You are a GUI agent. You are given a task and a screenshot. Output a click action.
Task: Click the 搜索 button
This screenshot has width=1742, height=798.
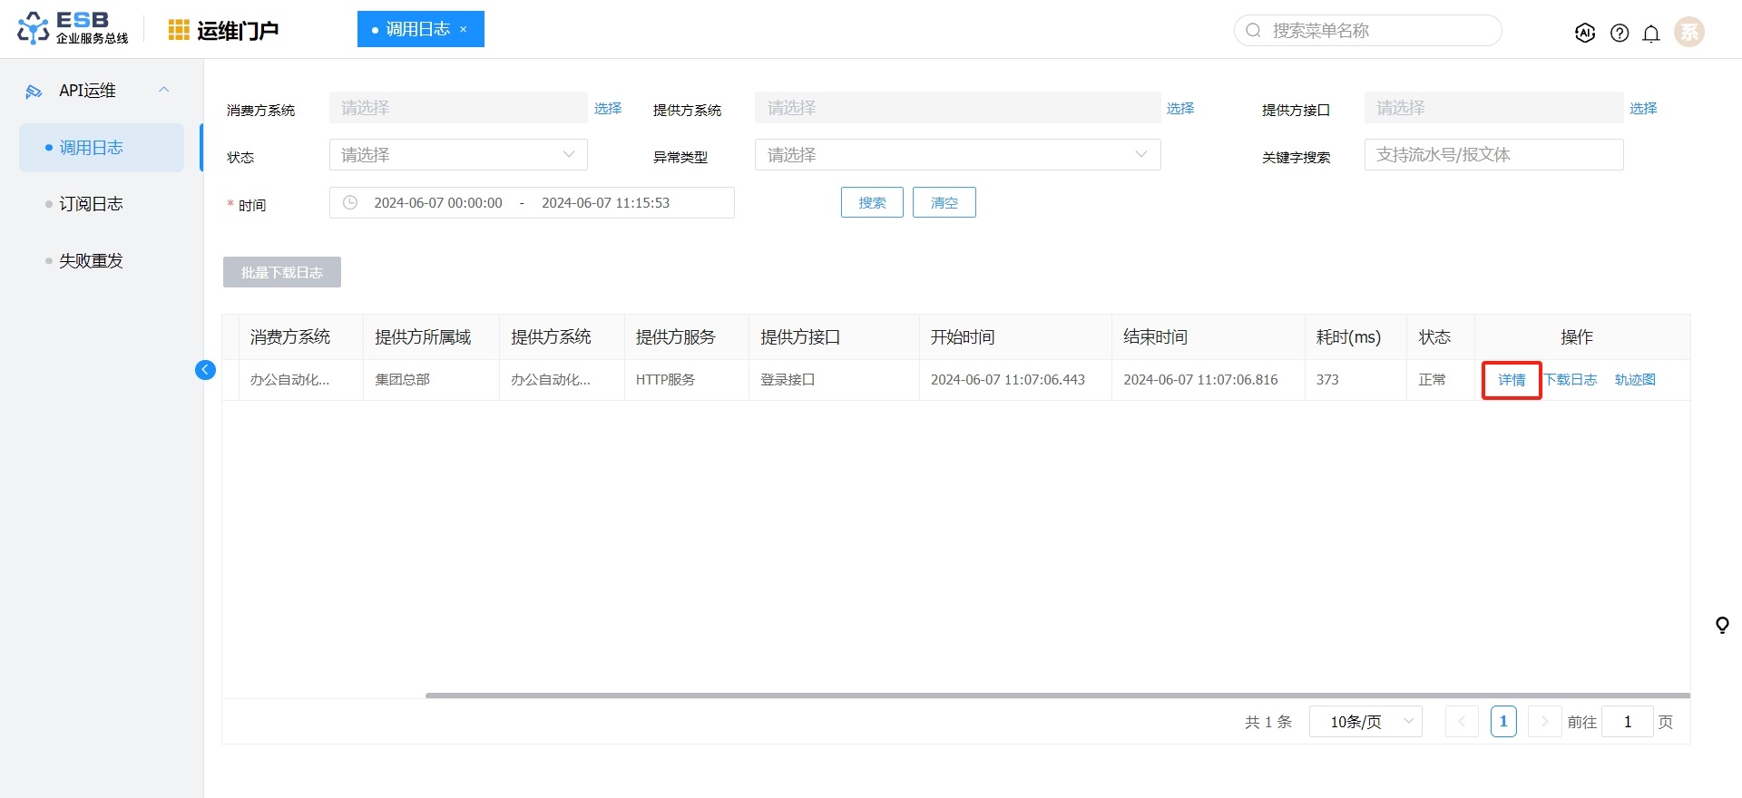[872, 202]
